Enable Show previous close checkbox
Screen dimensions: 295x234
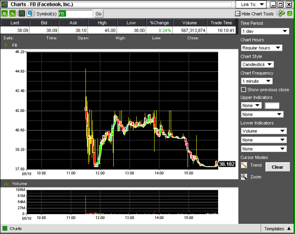tap(243, 90)
